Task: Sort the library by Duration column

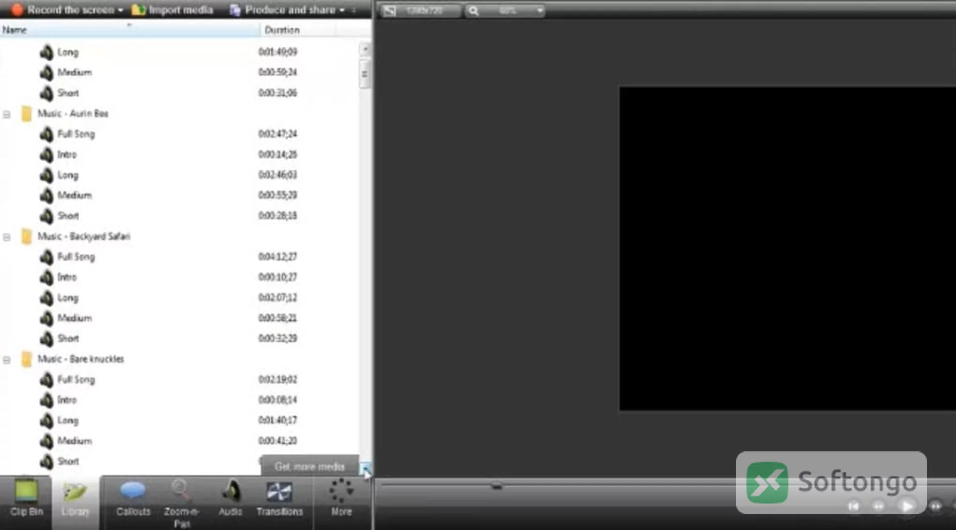Action: [297, 30]
